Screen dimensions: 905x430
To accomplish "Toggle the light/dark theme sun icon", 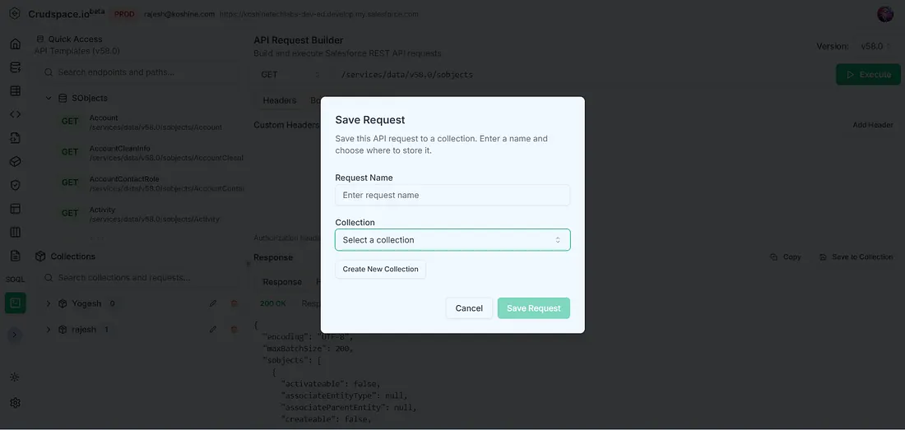I will tap(15, 377).
